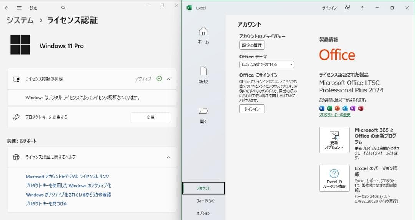Image resolution: width=415 pixels, height=220 pixels.
Task: Click the Excel app icon in title bar
Action: point(189,8)
